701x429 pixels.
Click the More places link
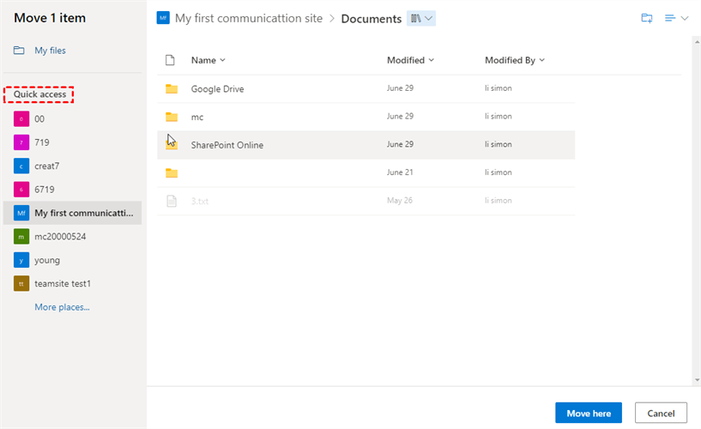point(62,307)
